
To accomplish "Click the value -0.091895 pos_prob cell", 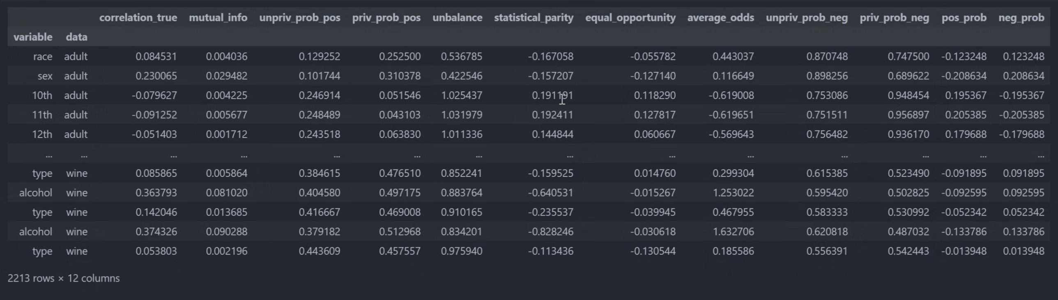I will (964, 173).
